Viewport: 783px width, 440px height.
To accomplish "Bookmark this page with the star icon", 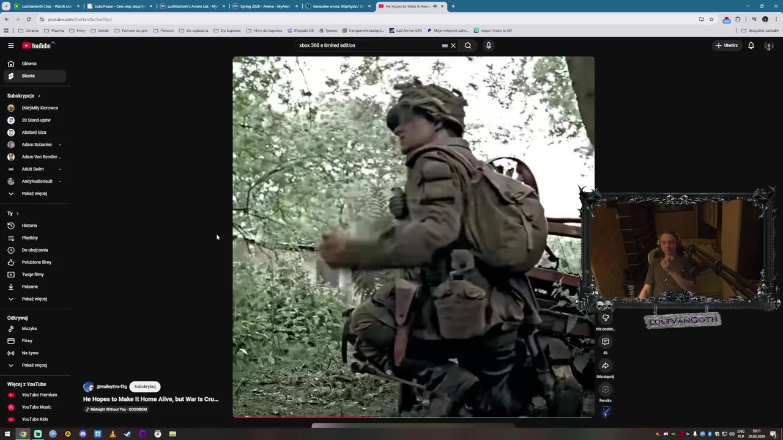I will (x=711, y=19).
